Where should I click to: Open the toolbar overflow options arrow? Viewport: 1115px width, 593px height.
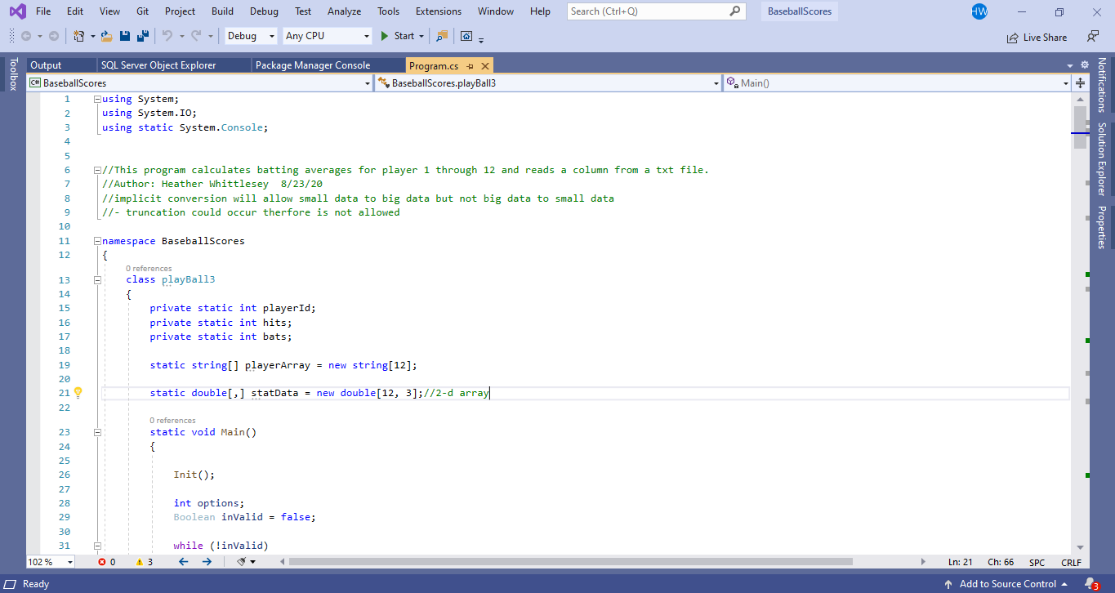click(x=481, y=39)
